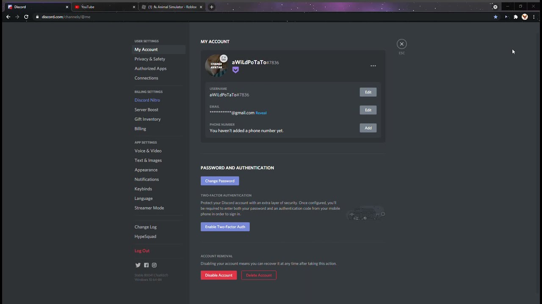Add a phone number
Image resolution: width=542 pixels, height=304 pixels.
coord(368,128)
